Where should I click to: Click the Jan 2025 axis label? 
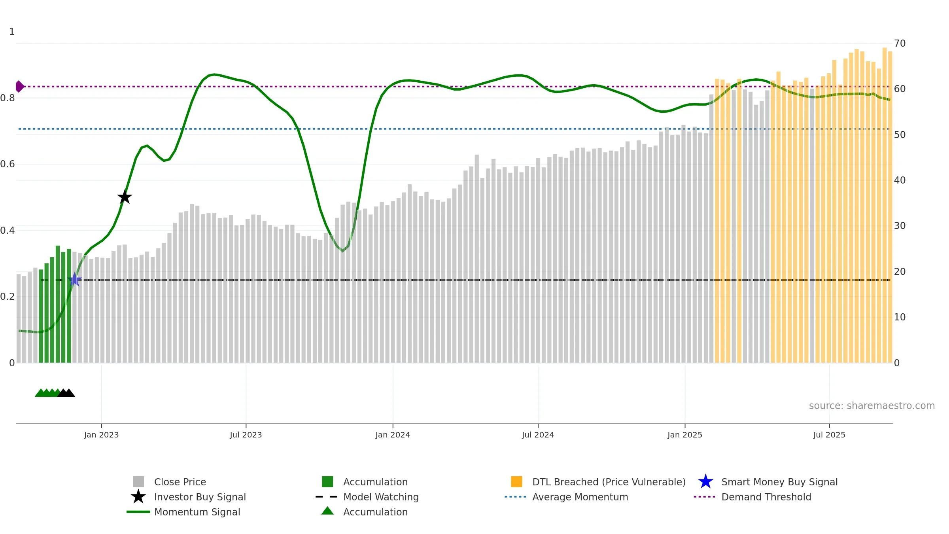(x=685, y=435)
